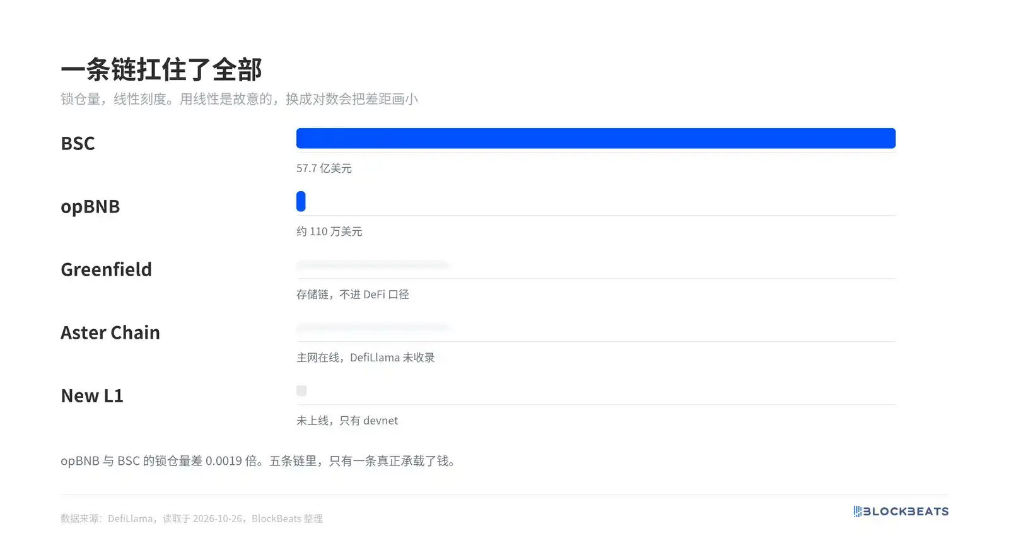Click the Aster Chain label
The image size is (1009, 555).
[110, 332]
